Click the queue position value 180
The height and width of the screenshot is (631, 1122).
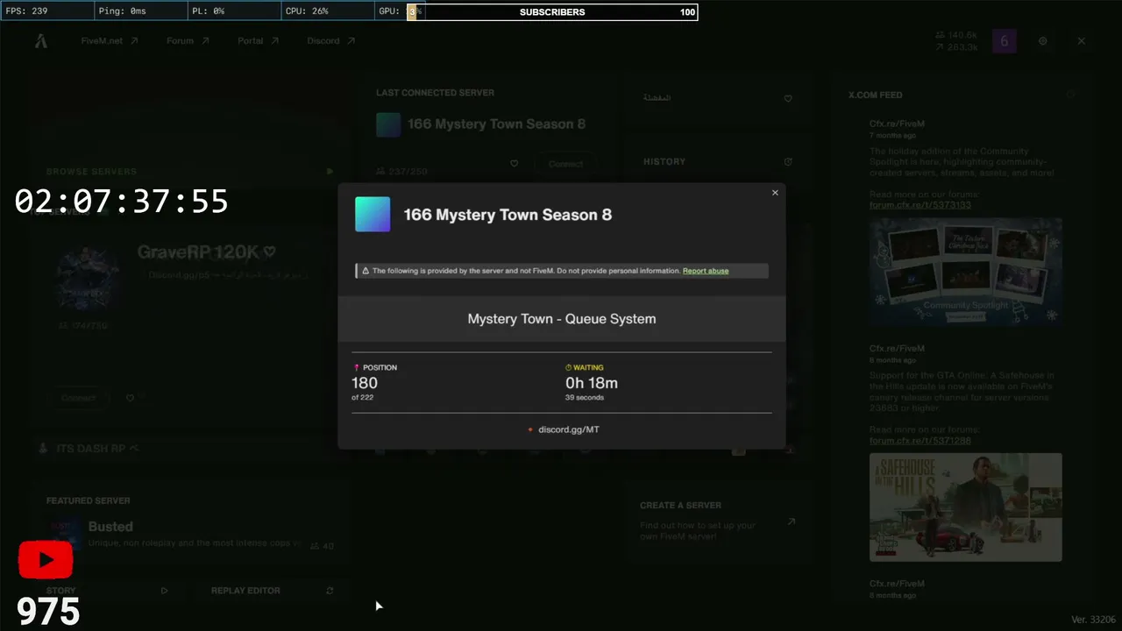click(x=365, y=383)
